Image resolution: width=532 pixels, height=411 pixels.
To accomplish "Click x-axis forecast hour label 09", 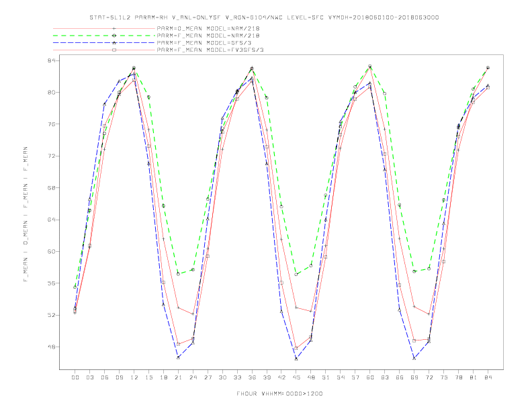I will pyautogui.click(x=119, y=377).
